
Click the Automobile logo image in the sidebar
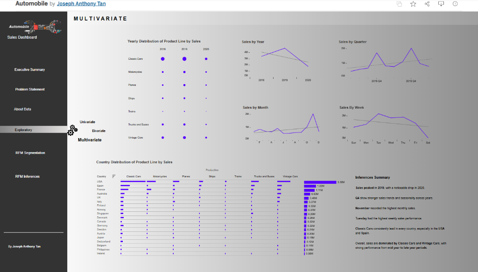click(x=35, y=27)
